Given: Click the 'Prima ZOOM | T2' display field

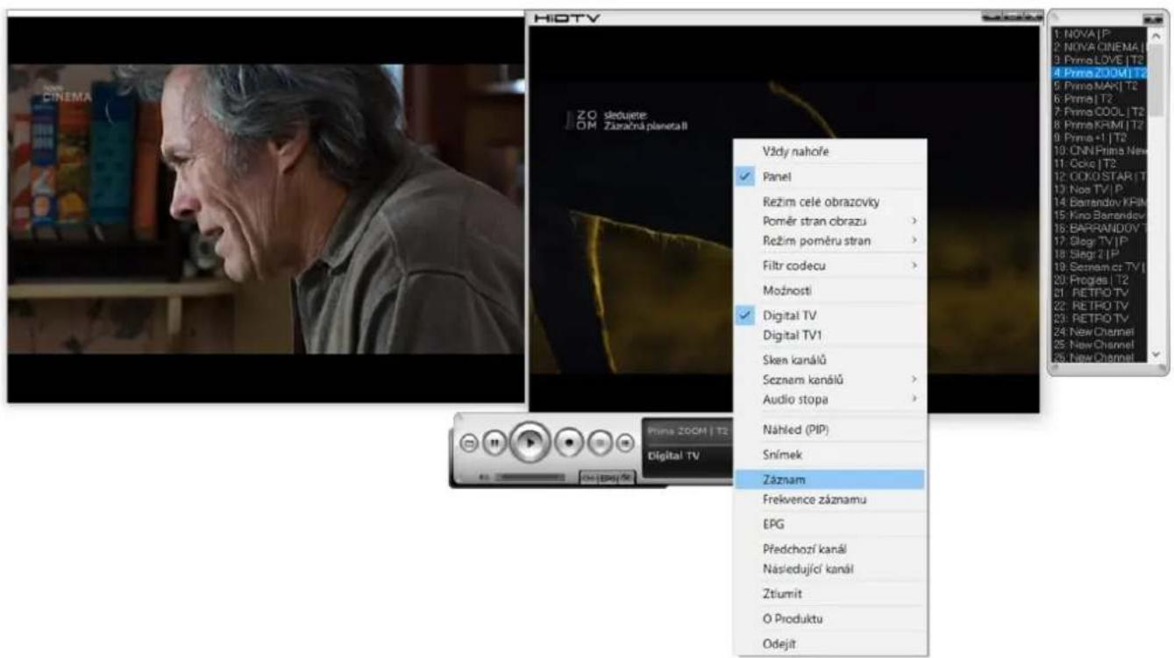Looking at the screenshot, I should [688, 430].
